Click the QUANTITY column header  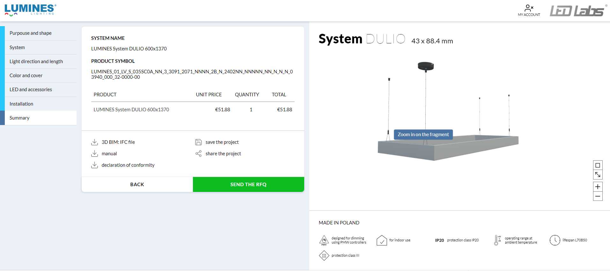point(247,95)
